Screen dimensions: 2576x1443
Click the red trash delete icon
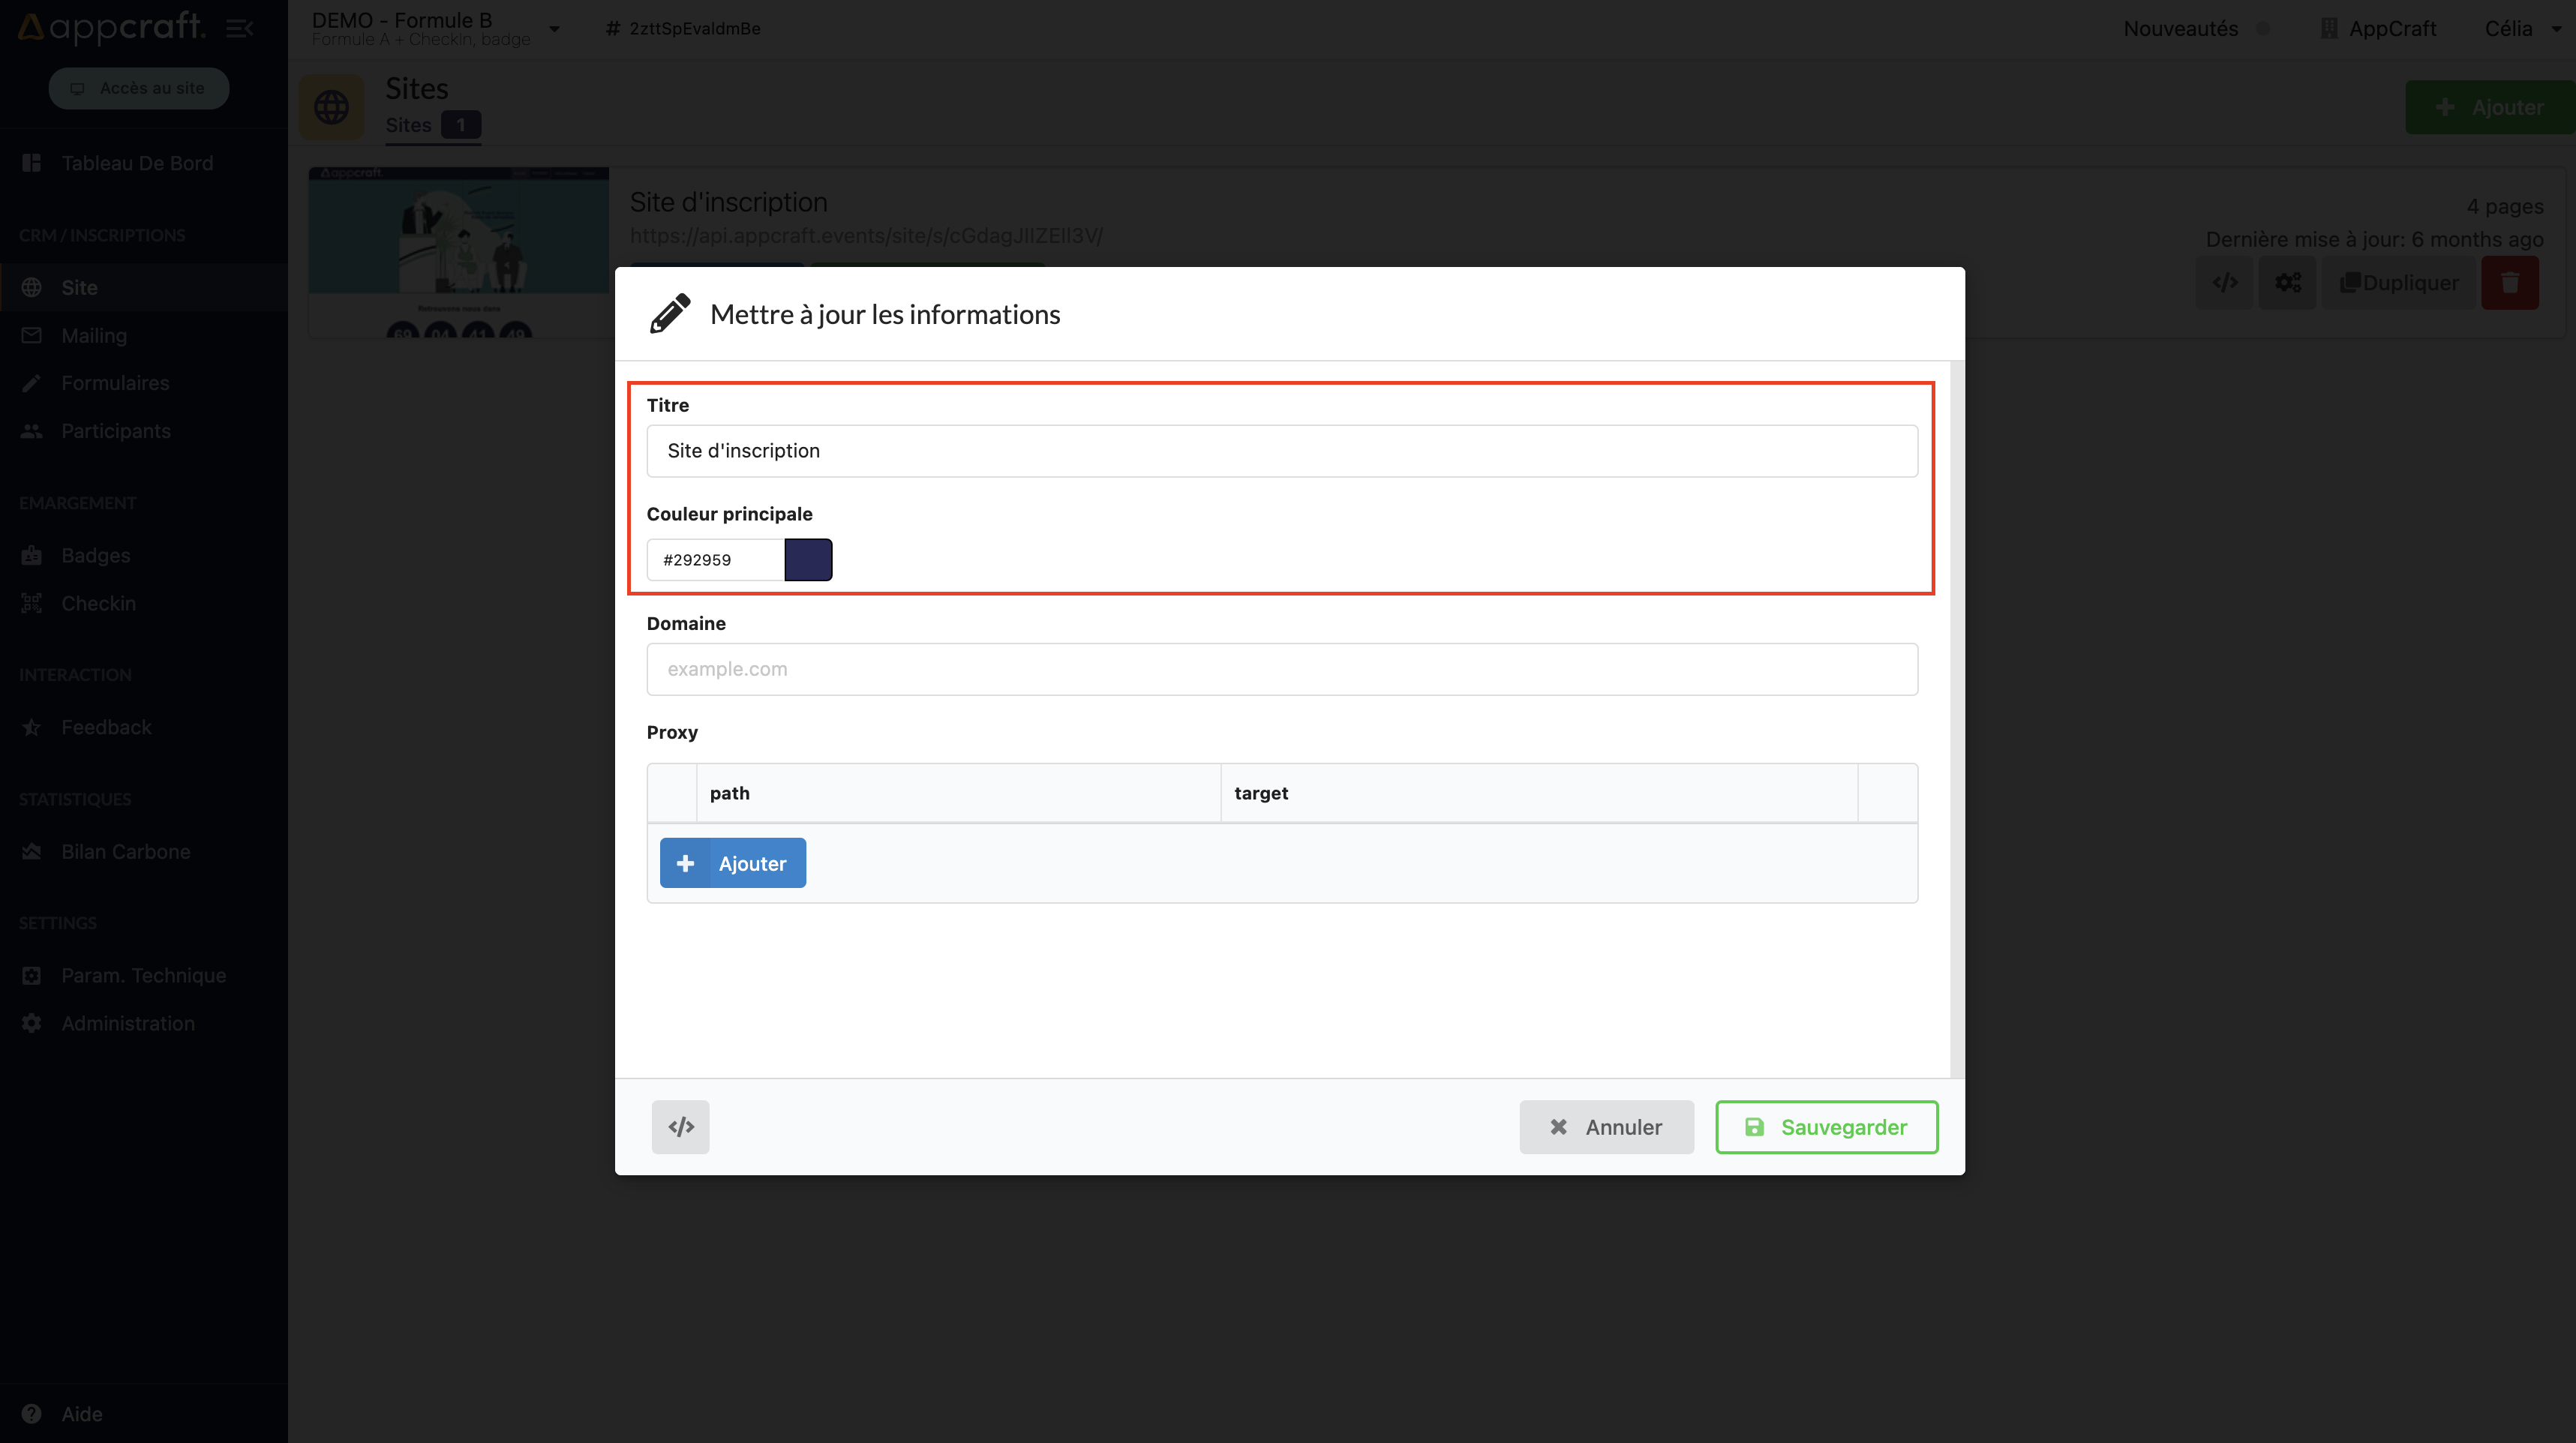point(2509,283)
